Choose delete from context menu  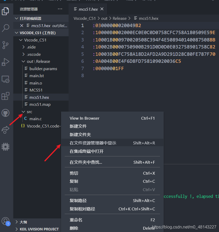tap(112, 228)
